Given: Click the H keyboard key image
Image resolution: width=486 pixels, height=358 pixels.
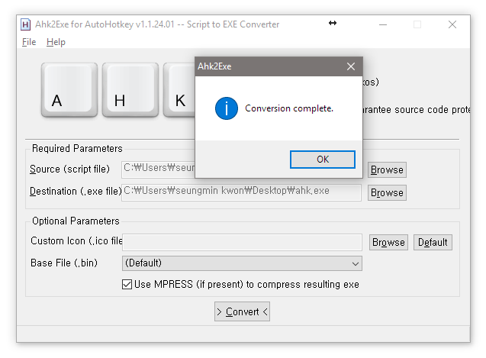Looking at the screenshot, I should pos(130,90).
